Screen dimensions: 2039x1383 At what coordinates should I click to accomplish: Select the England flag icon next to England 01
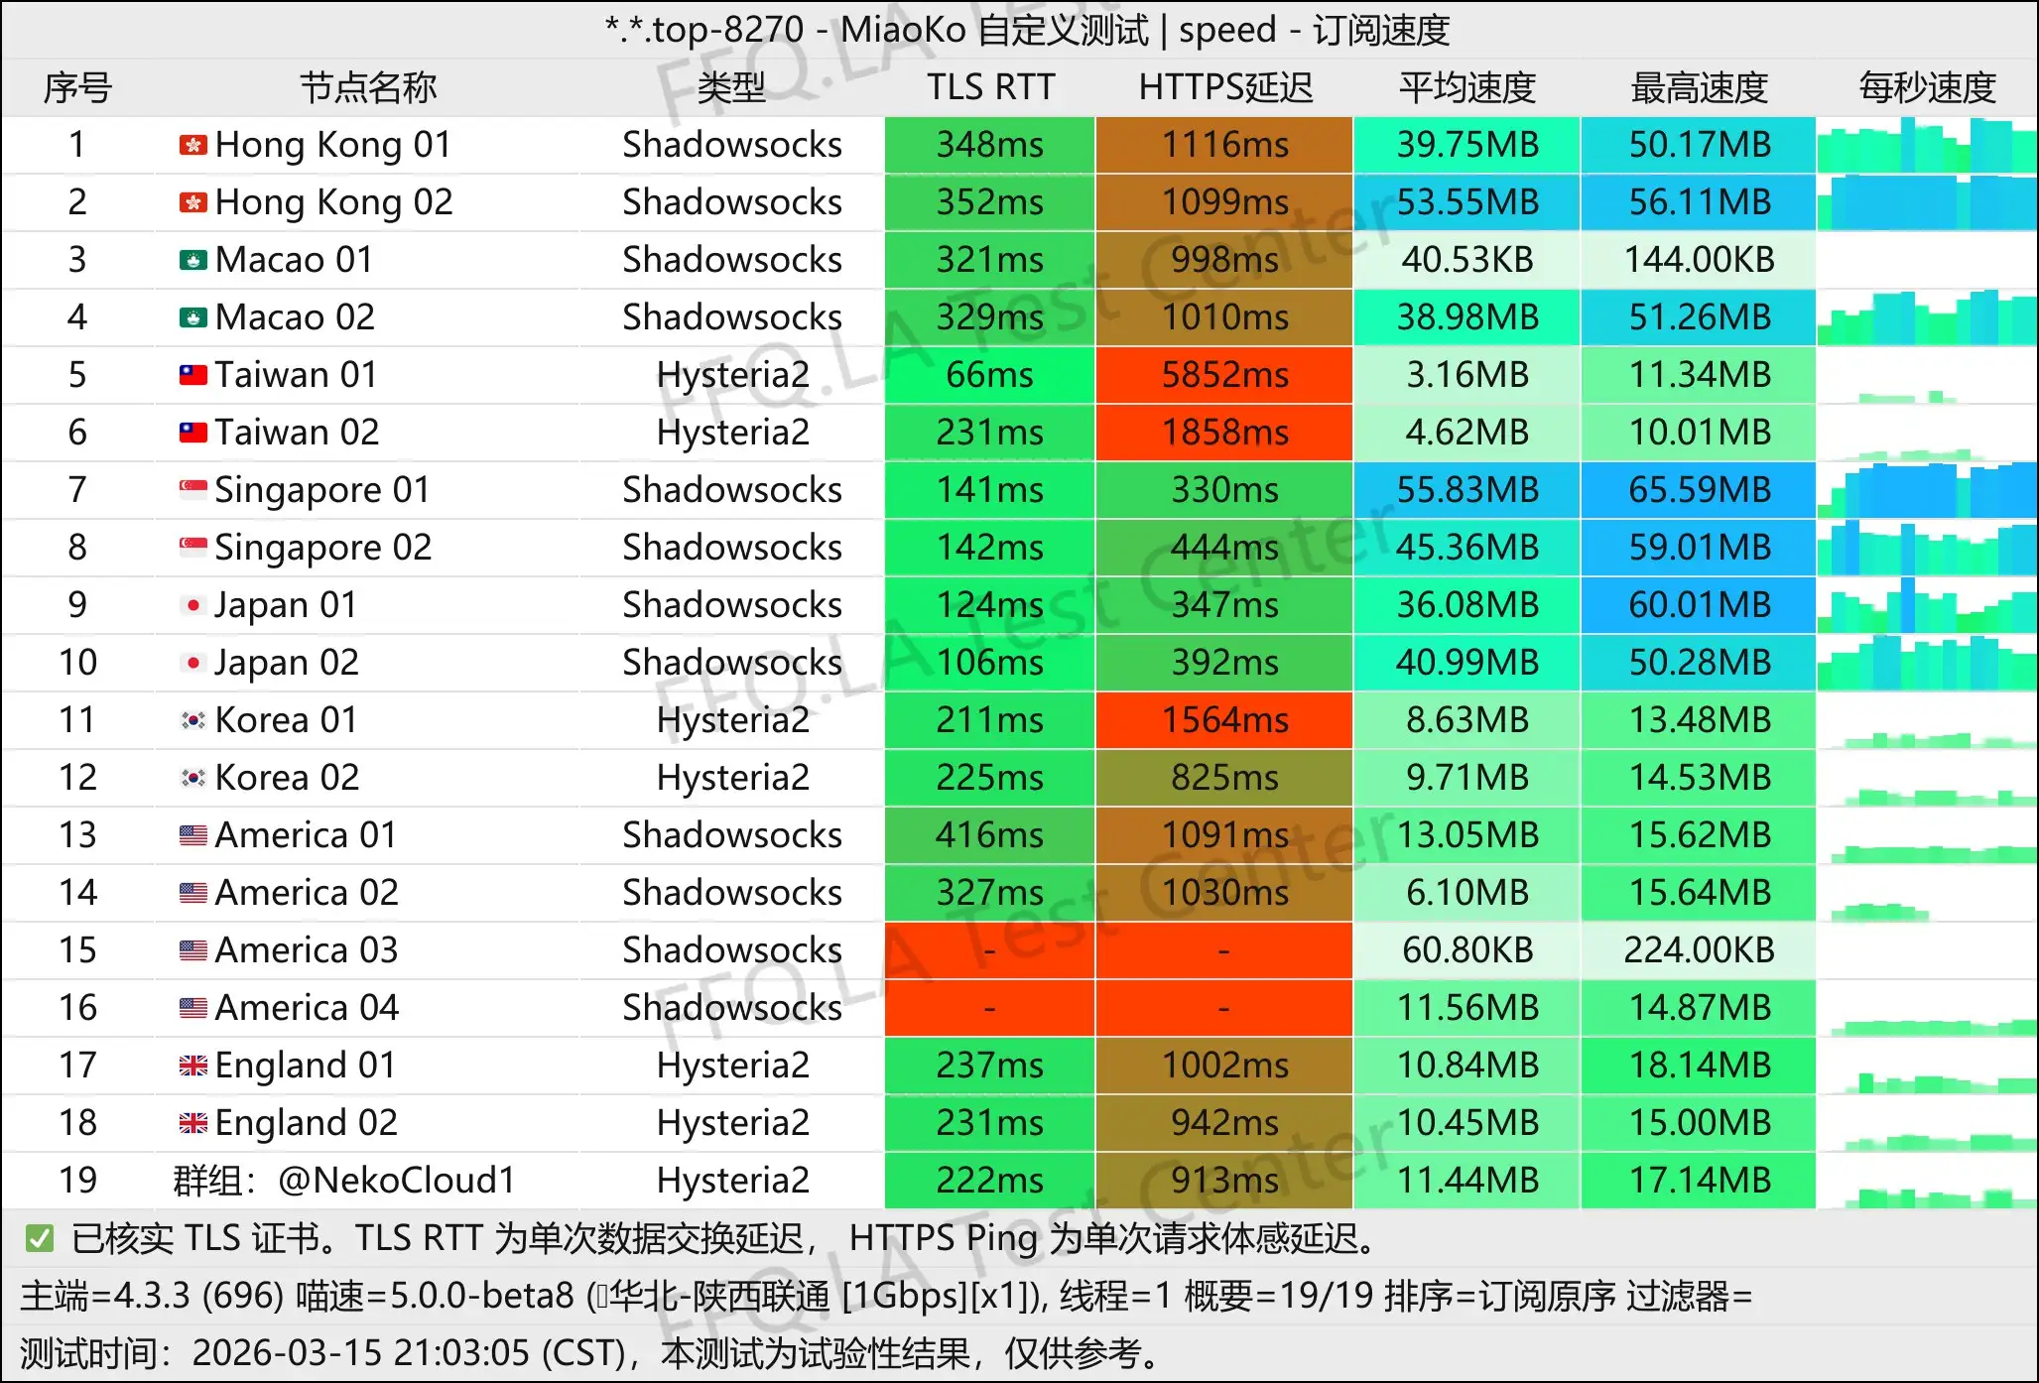click(x=194, y=1065)
